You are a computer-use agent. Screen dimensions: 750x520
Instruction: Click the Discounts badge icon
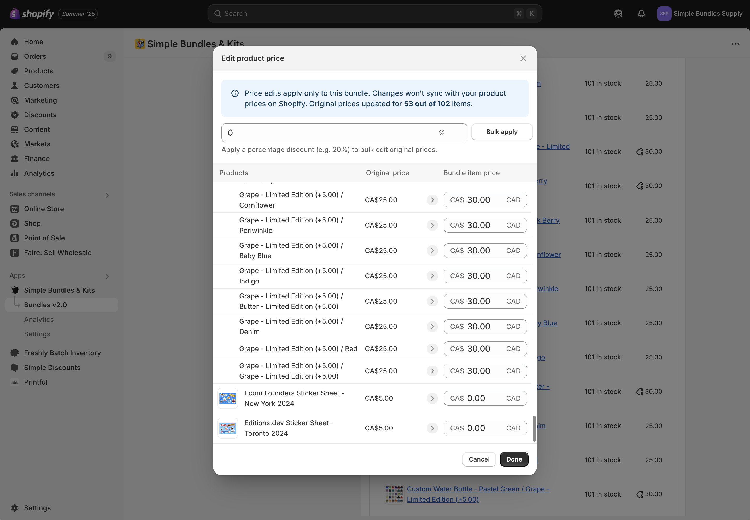coord(15,115)
